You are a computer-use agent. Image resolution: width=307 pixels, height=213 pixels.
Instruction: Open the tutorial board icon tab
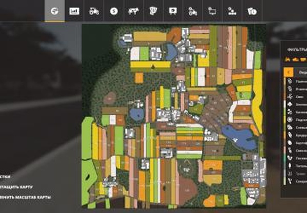pos(173,11)
